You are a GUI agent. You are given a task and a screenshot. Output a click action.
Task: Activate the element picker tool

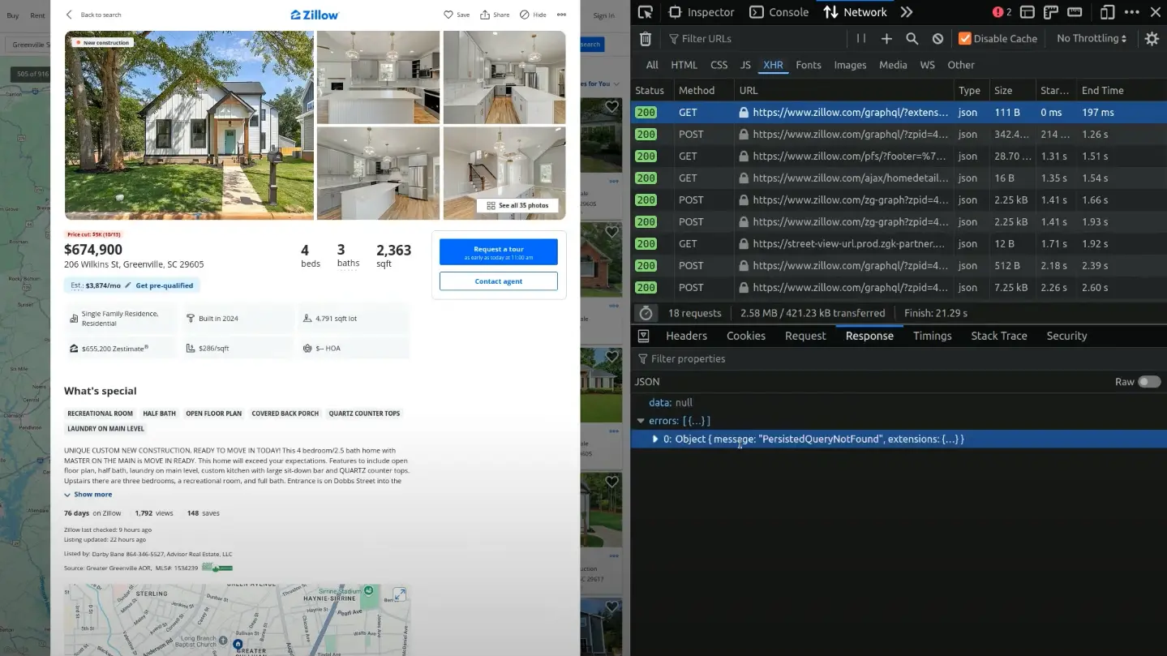645,12
